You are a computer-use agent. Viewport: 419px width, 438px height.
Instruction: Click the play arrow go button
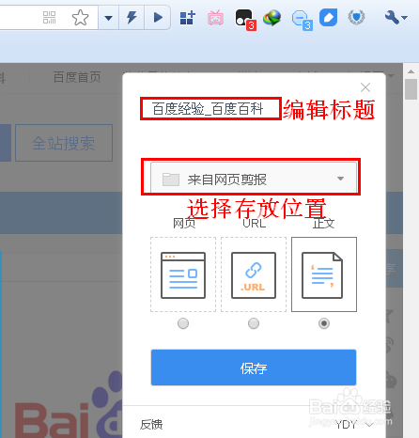tap(158, 18)
